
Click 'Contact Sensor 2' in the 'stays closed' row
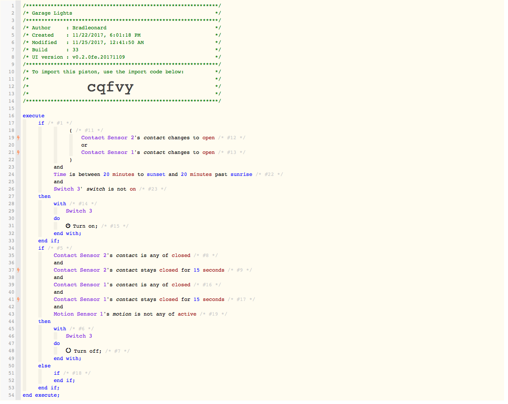pyautogui.click(x=80, y=270)
